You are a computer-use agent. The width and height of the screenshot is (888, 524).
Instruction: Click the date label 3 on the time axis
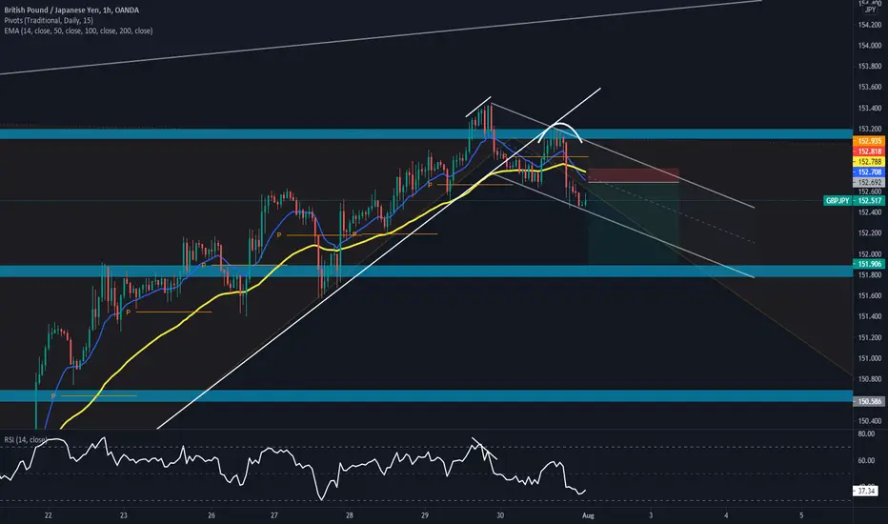pos(651,515)
